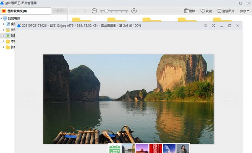The width and height of the screenshot is (252, 153).
Task: Click the 蓝山看图王 logo in manager title bar
Action: pyautogui.click(x=2, y=3)
